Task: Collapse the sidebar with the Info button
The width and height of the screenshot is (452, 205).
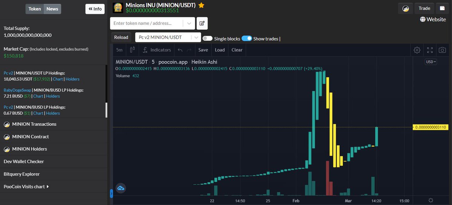Action: 95,9
